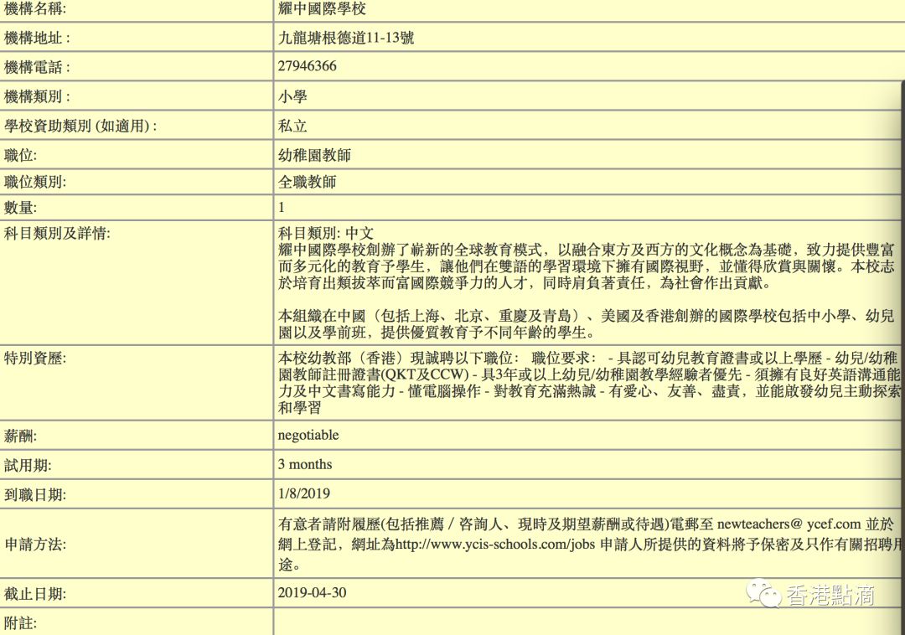Image resolution: width=905 pixels, height=635 pixels.
Task: Click the 職位: label
Action: [20, 155]
